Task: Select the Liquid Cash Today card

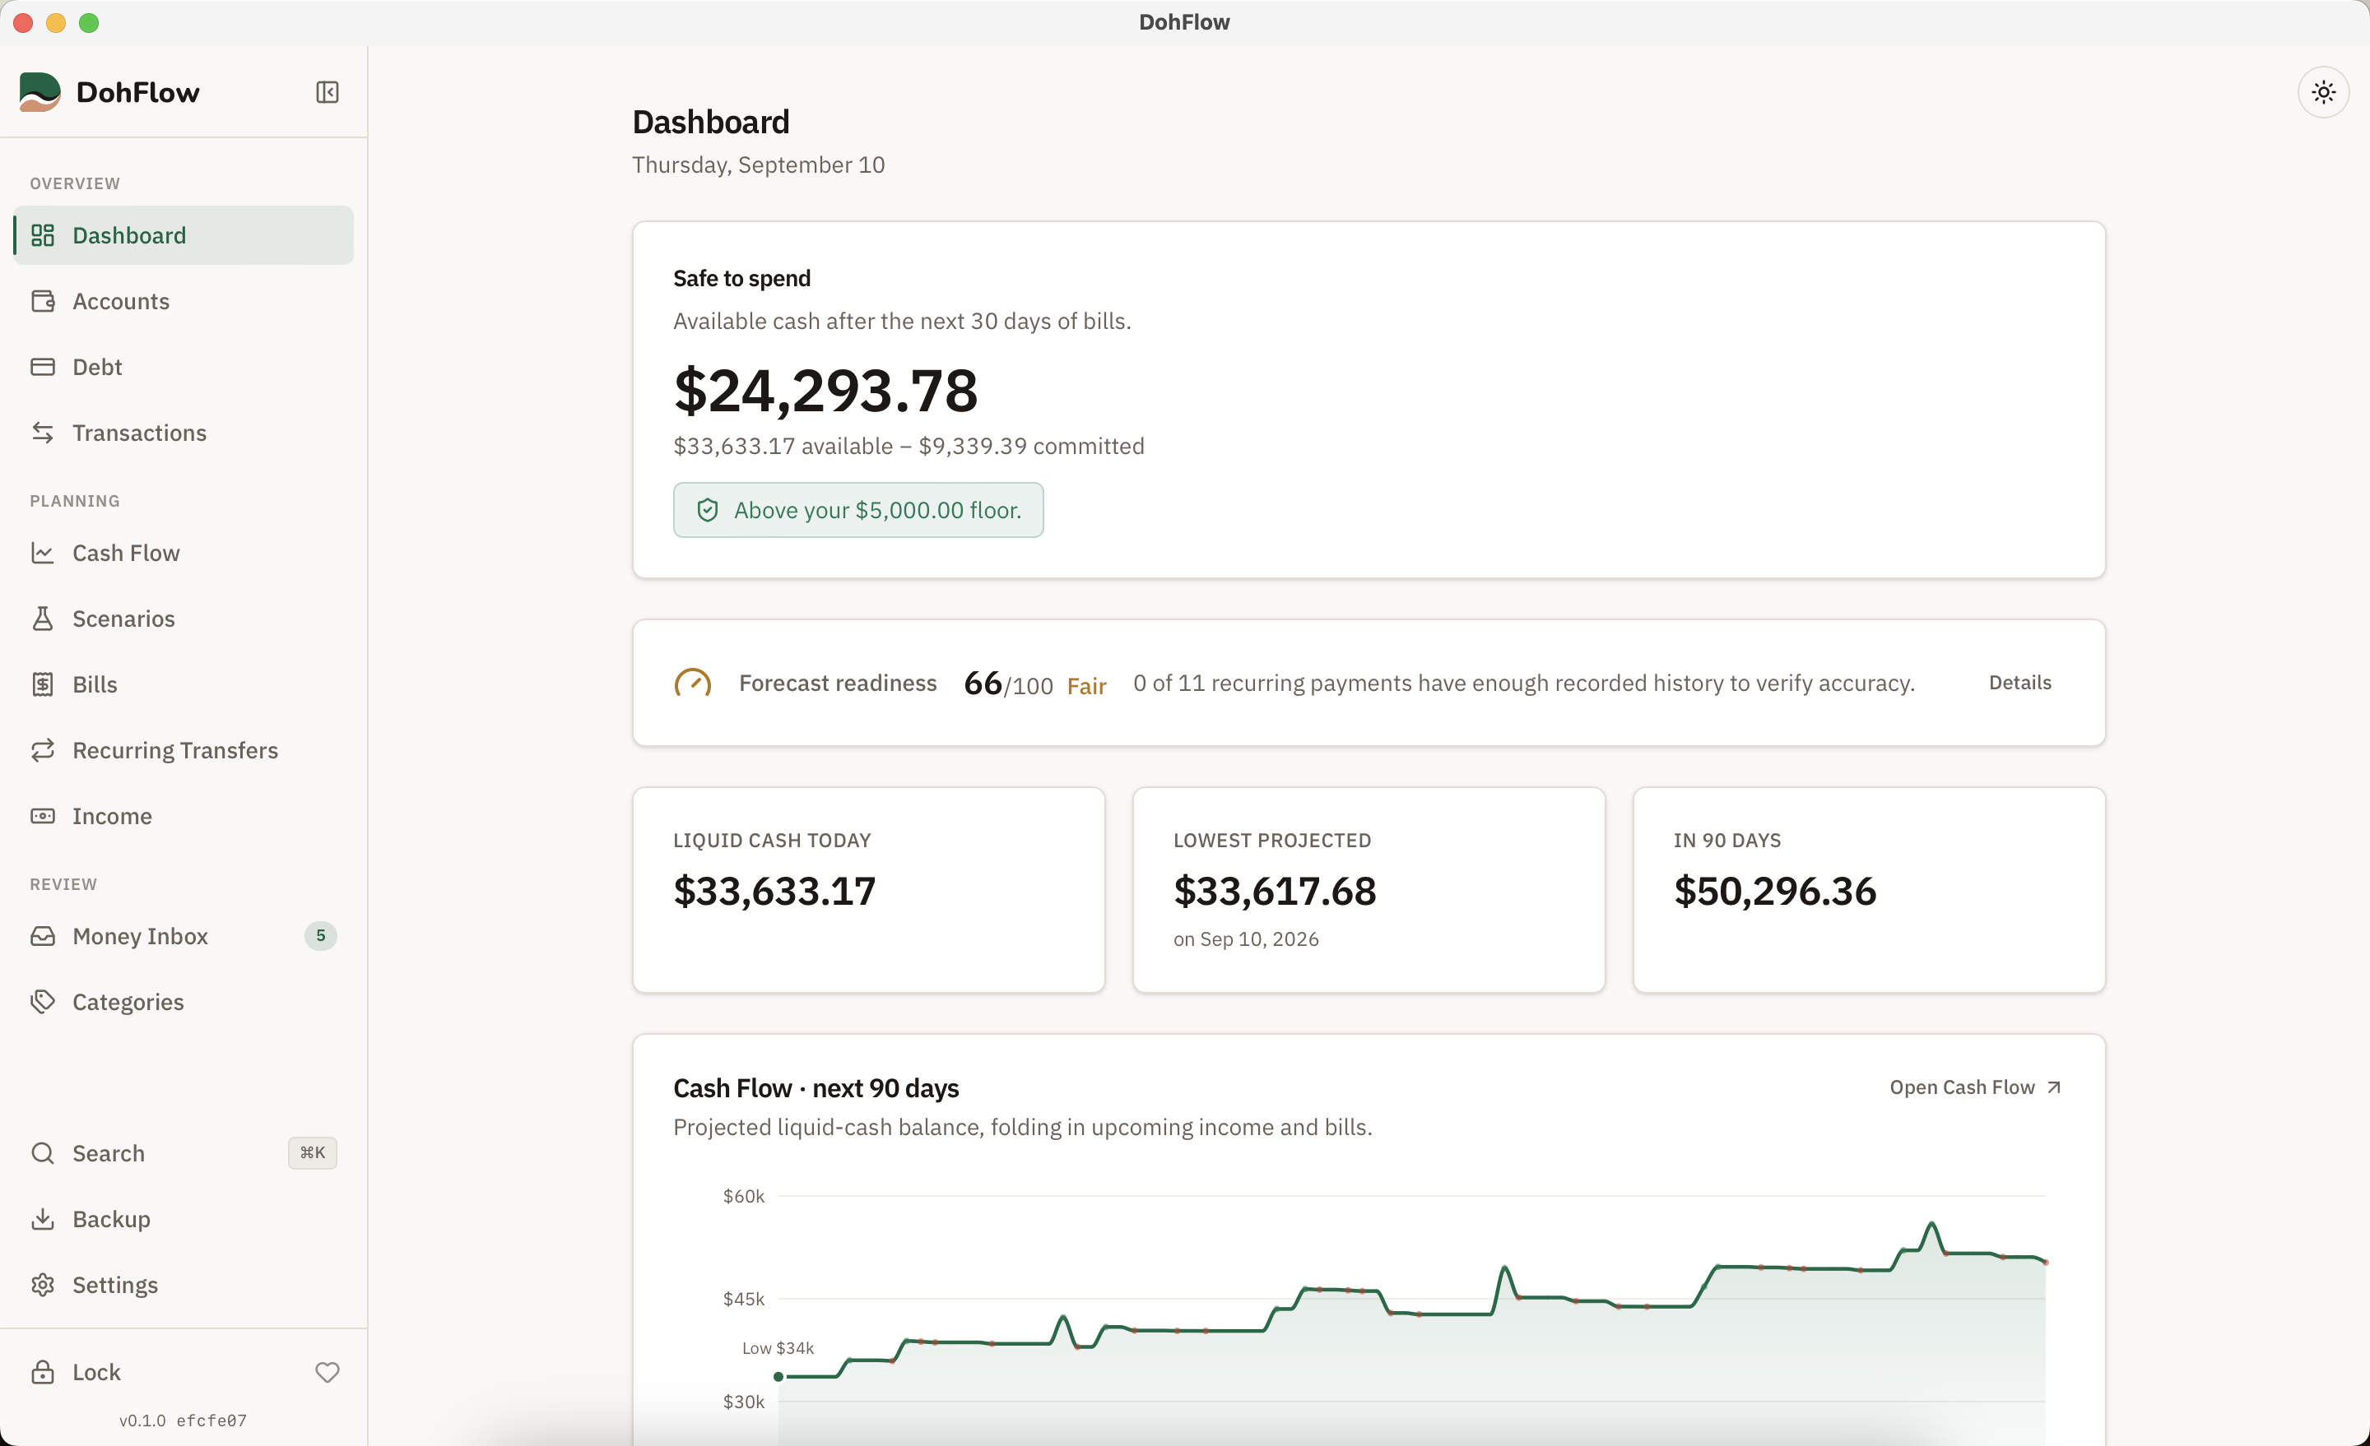Action: 868,890
